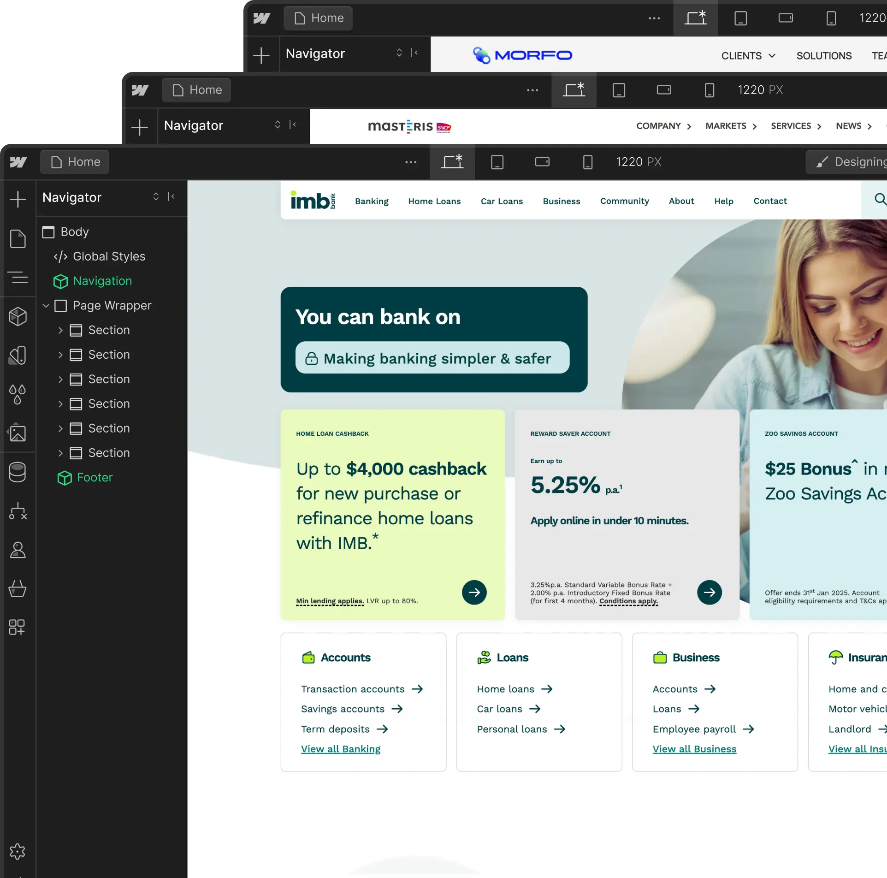
Task: Open the Components cube icon in left sidebar
Action: [x=18, y=316]
